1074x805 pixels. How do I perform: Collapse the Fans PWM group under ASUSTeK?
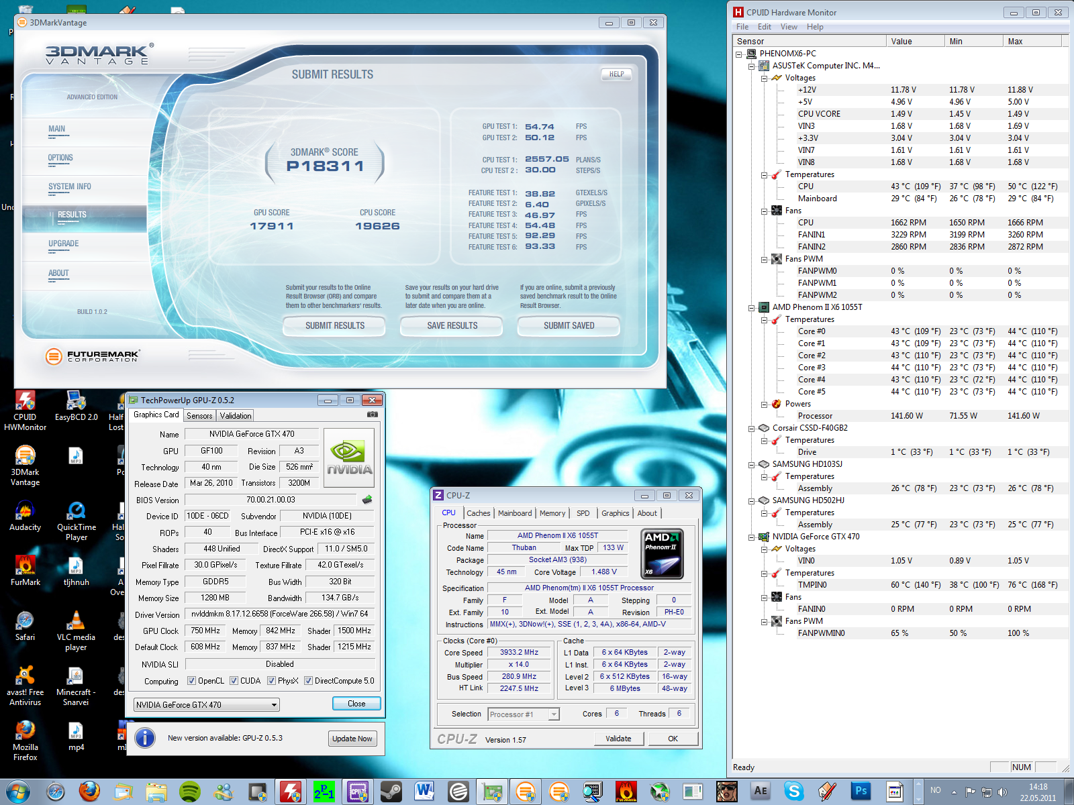[765, 259]
